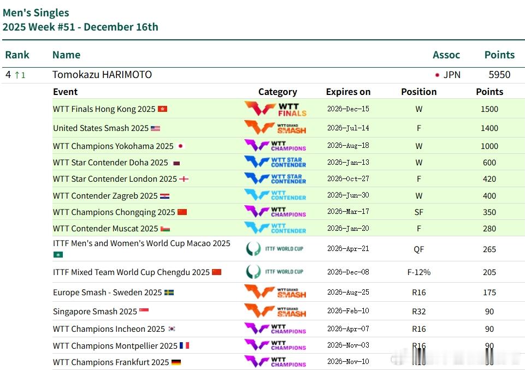
Task: Click WTT Champions logo in Frankfurt row
Action: 275,362
